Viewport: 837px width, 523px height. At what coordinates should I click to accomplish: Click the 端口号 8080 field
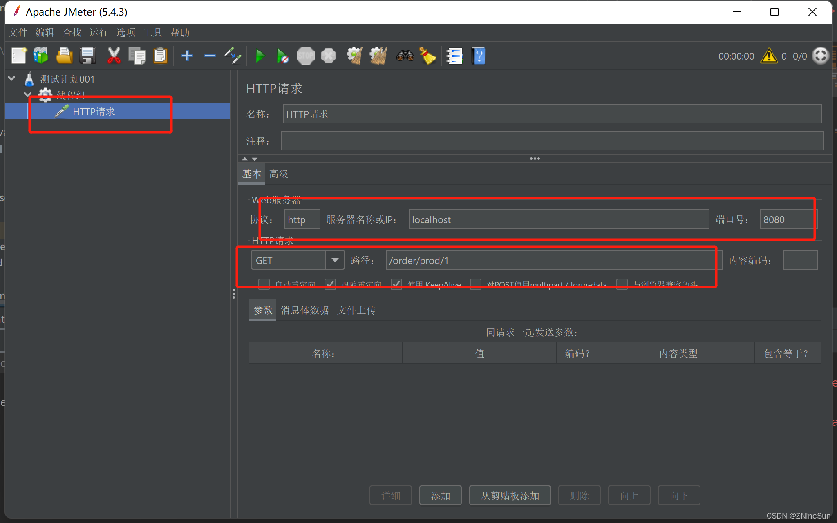click(x=788, y=219)
